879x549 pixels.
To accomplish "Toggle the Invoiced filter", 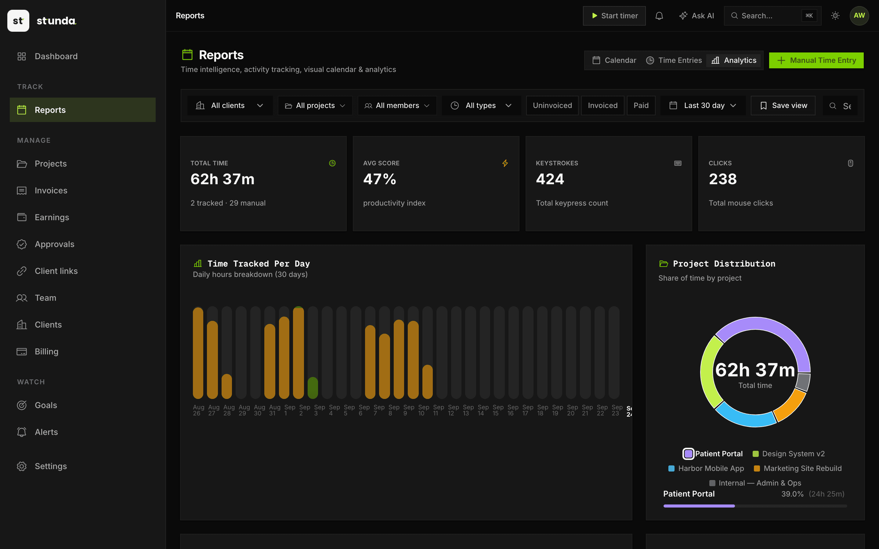I will coord(602,106).
